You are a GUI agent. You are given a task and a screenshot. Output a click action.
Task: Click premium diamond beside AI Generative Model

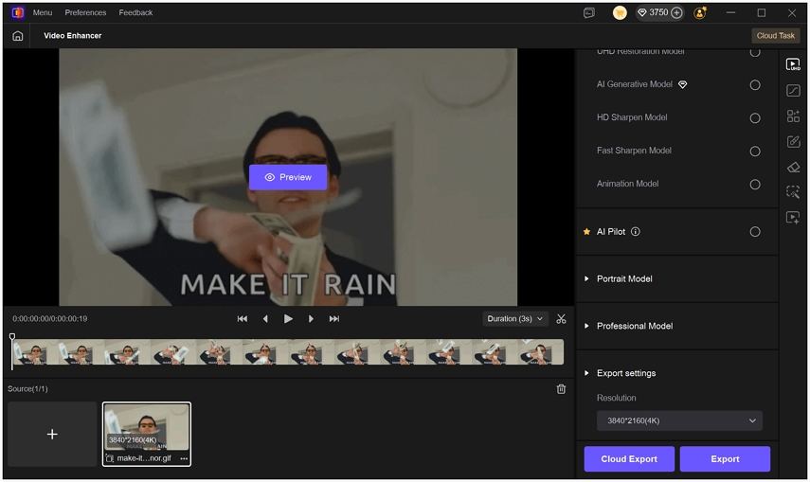682,84
